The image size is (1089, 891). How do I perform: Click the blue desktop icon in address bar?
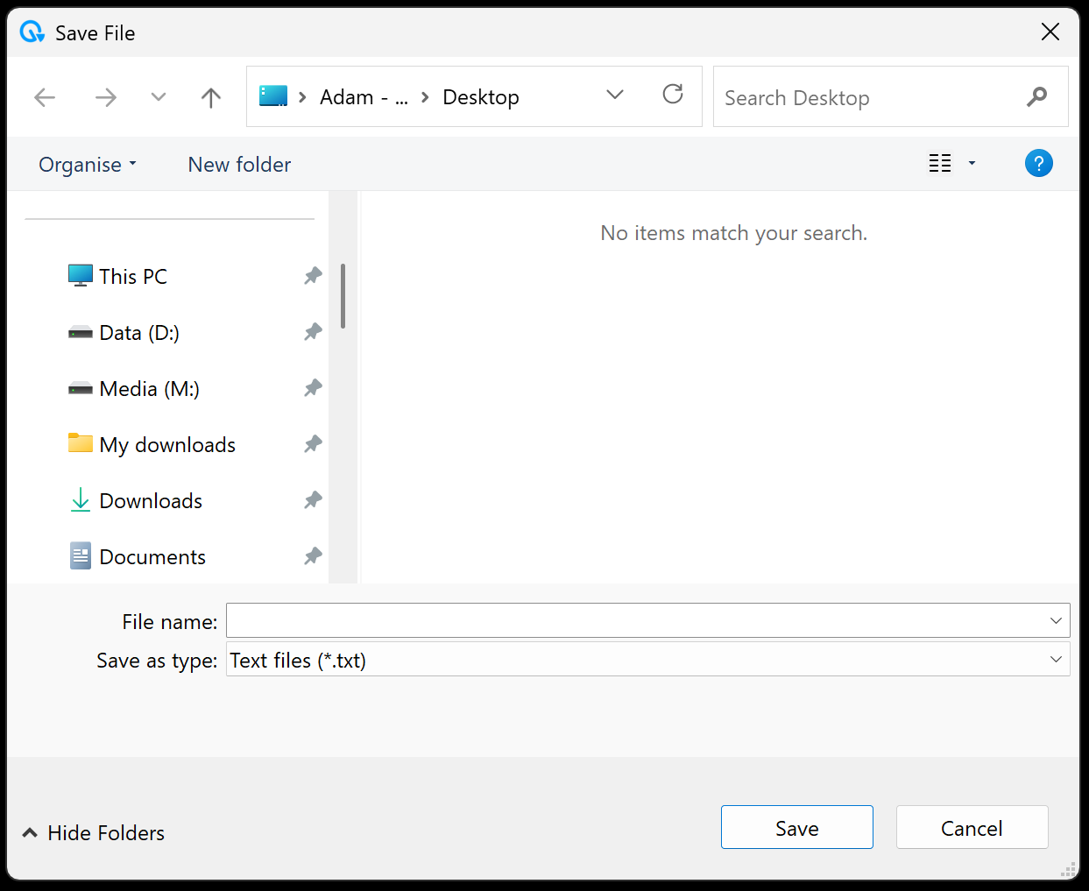[273, 96]
